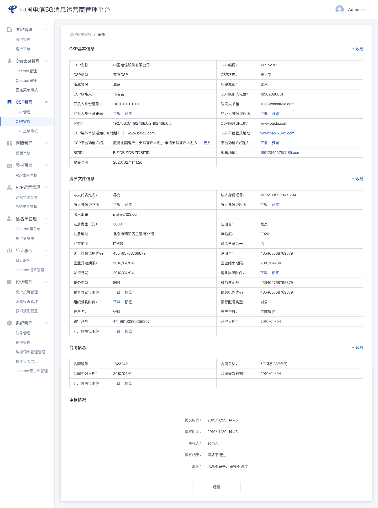Click the CSP信息审核 breadcrumb link
Screen dimensions: 378x508
pyautogui.click(x=80, y=34)
